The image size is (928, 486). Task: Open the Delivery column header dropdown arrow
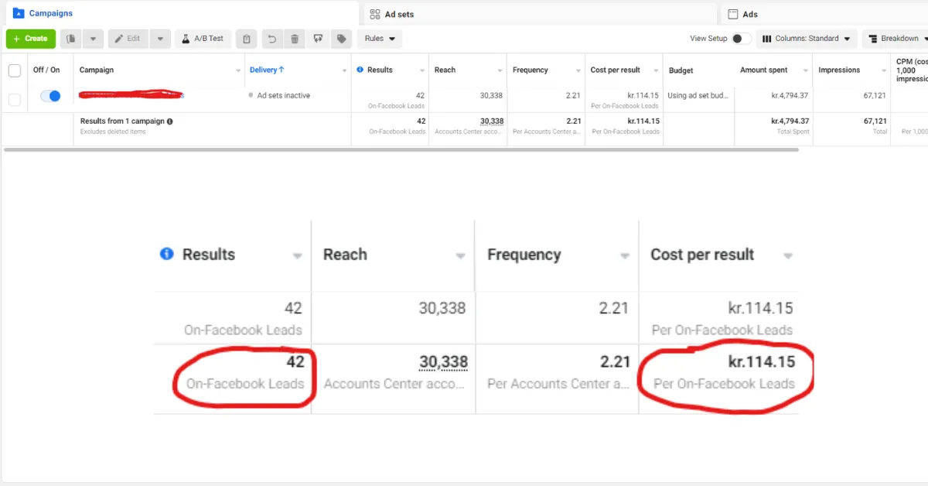coord(345,70)
